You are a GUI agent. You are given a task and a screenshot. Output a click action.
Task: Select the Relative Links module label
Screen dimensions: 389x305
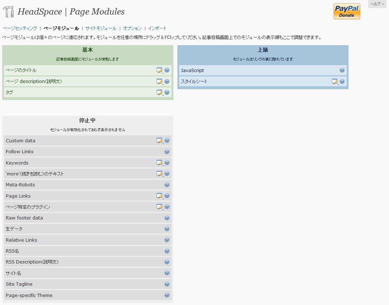point(21,240)
